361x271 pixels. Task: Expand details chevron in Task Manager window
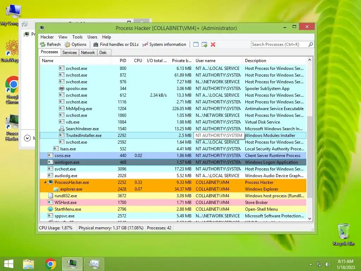[27, 138]
